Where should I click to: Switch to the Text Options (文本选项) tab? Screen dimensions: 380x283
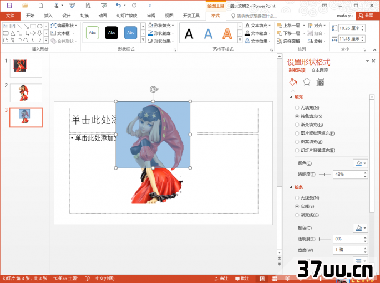tap(320, 70)
